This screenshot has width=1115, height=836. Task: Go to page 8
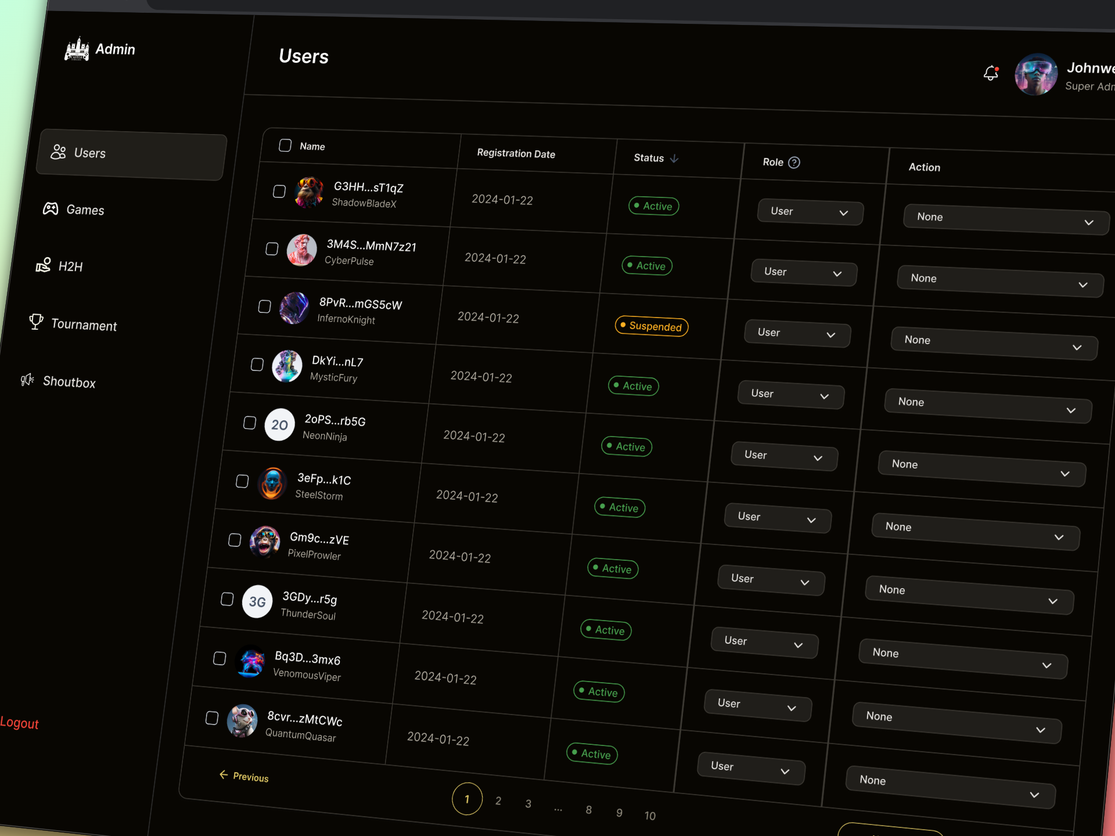point(589,809)
